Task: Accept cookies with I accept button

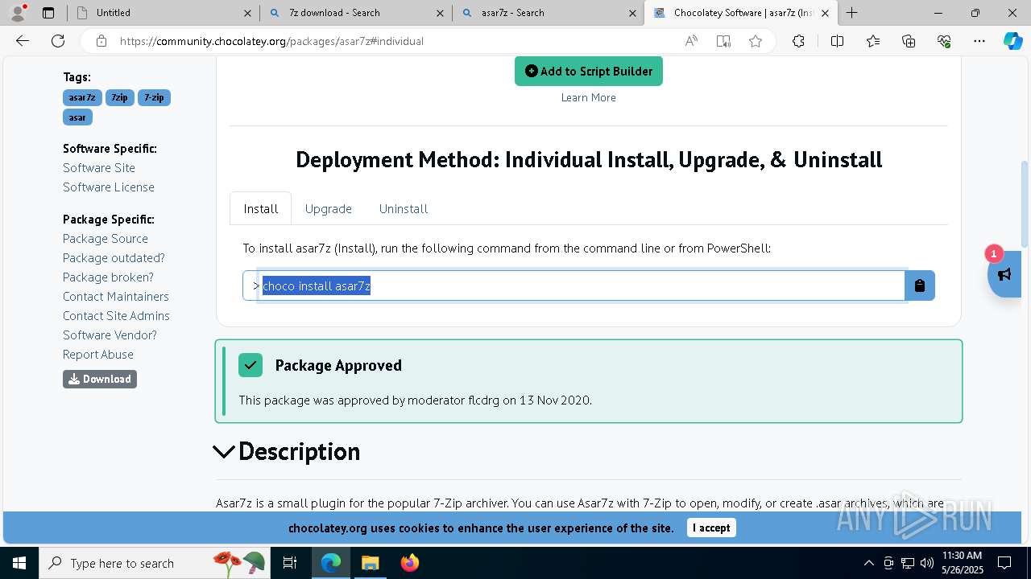Action: (711, 528)
